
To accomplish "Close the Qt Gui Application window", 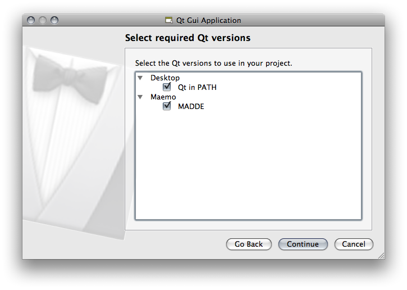I will (x=31, y=20).
